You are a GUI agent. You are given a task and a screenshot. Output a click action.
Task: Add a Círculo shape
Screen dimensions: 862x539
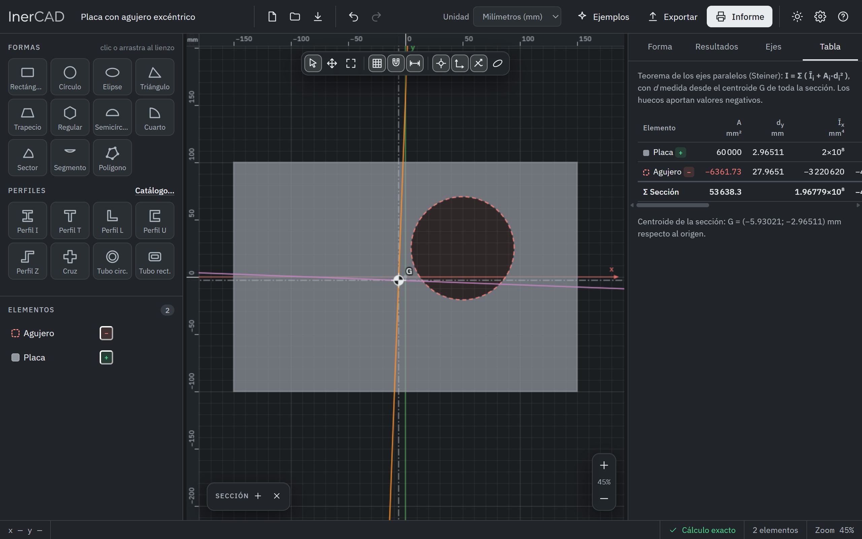[x=70, y=77]
